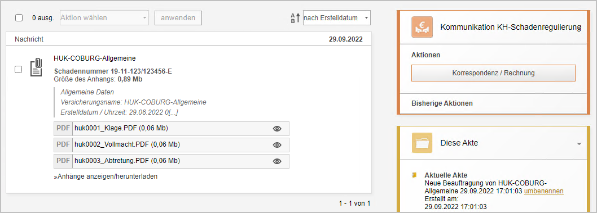597x213 pixels.
Task: Preview huk0003_Abtretung.PDF with eye icon
Action: pos(277,161)
